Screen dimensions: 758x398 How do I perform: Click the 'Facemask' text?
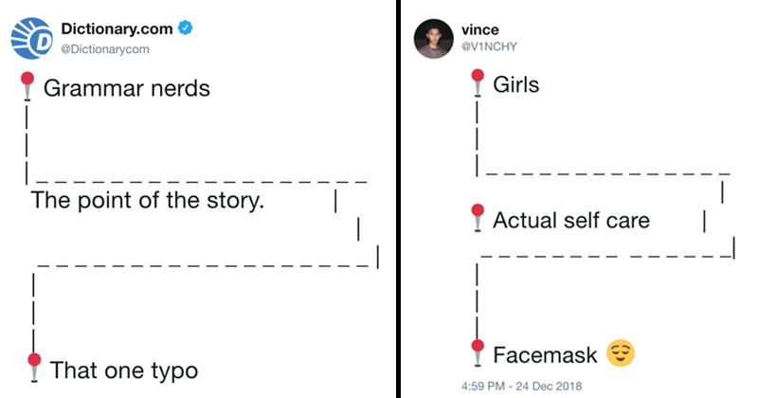pos(545,355)
